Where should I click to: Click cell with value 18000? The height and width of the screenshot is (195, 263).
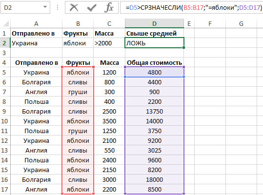tap(154, 179)
